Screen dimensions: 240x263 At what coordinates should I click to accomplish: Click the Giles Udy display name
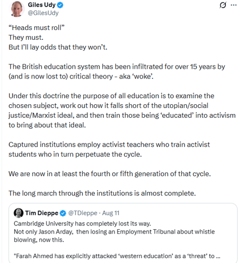[41, 5]
